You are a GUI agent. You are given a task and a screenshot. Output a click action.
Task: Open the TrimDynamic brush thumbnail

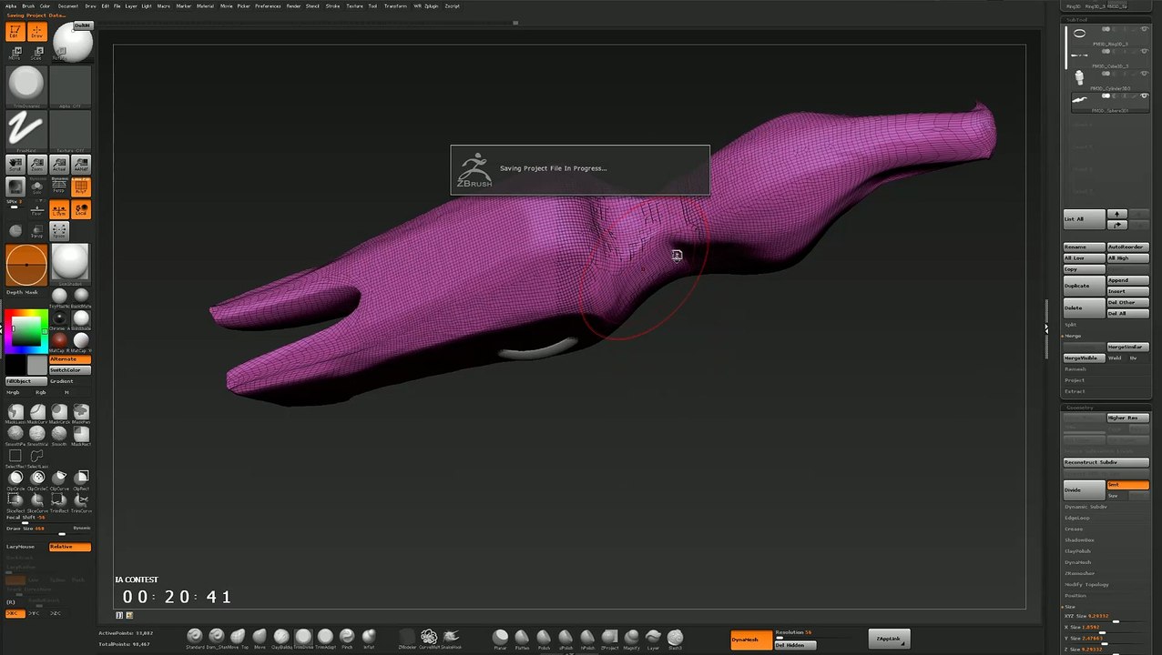tap(26, 87)
